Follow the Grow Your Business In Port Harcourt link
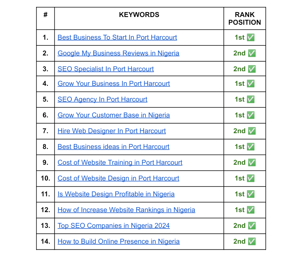Viewport: 292px width, 255px height. click(x=114, y=84)
